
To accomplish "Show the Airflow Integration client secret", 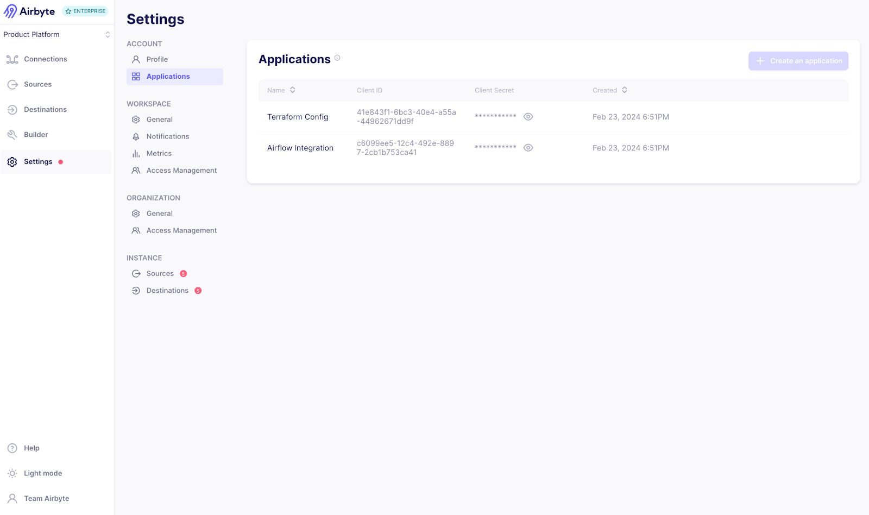I will [528, 147].
